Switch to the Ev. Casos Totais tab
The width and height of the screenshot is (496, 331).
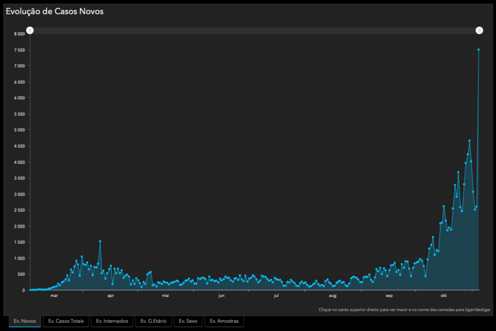coord(66,321)
